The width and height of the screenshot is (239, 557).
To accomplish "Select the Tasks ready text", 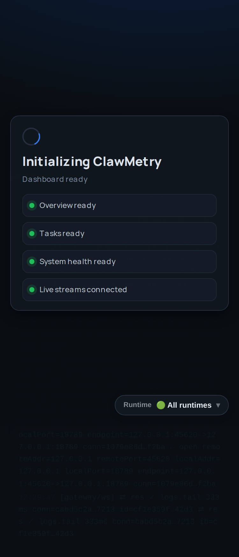I will (x=62, y=234).
